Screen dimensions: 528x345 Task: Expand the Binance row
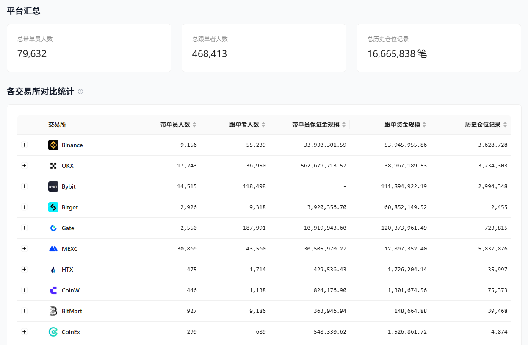pos(24,145)
